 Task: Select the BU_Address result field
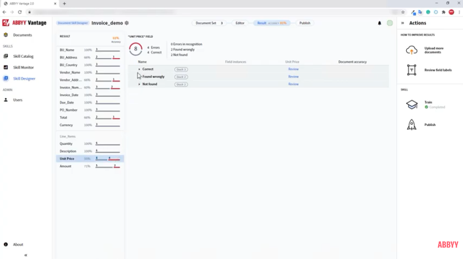click(x=90, y=57)
